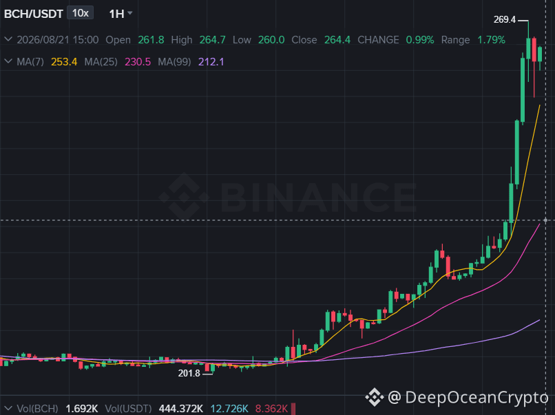Click the BCH/USDT pair title
555x415 pixels.
click(33, 14)
